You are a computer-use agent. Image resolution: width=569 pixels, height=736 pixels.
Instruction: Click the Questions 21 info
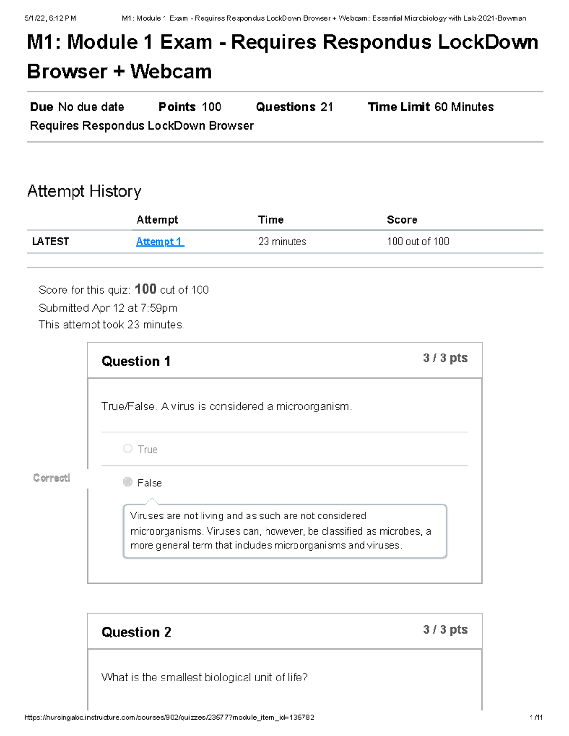pos(294,107)
